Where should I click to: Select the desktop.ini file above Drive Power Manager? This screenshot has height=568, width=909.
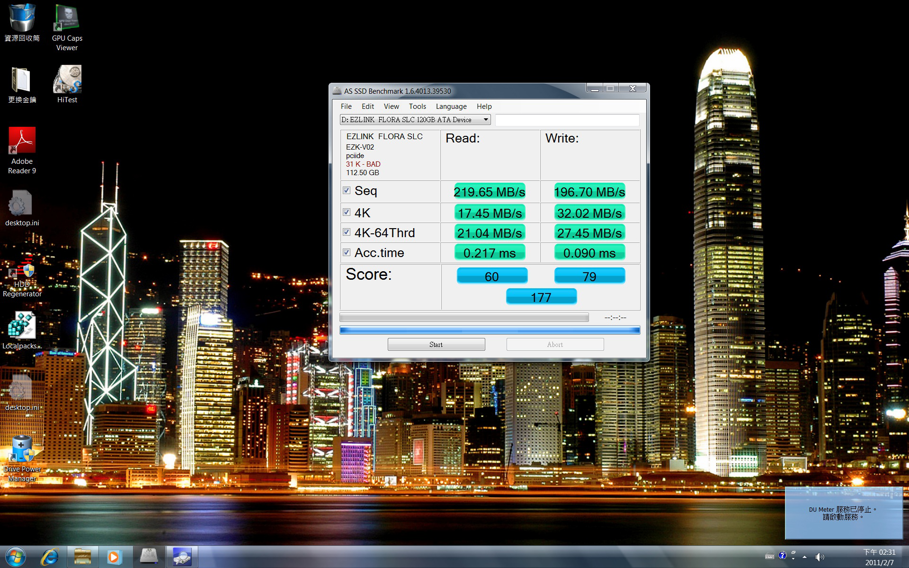pos(22,393)
